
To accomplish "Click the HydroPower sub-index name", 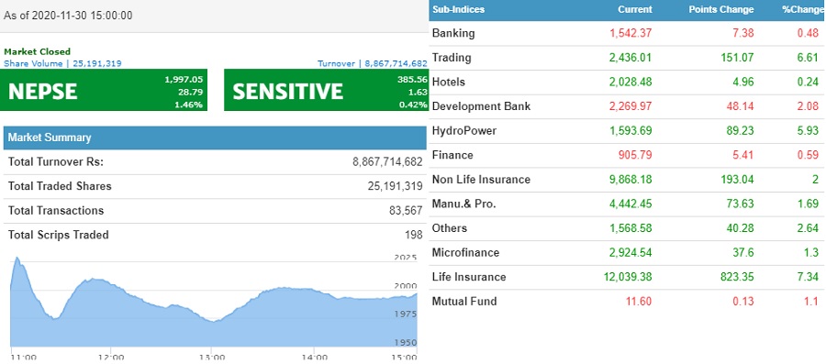I will (464, 130).
